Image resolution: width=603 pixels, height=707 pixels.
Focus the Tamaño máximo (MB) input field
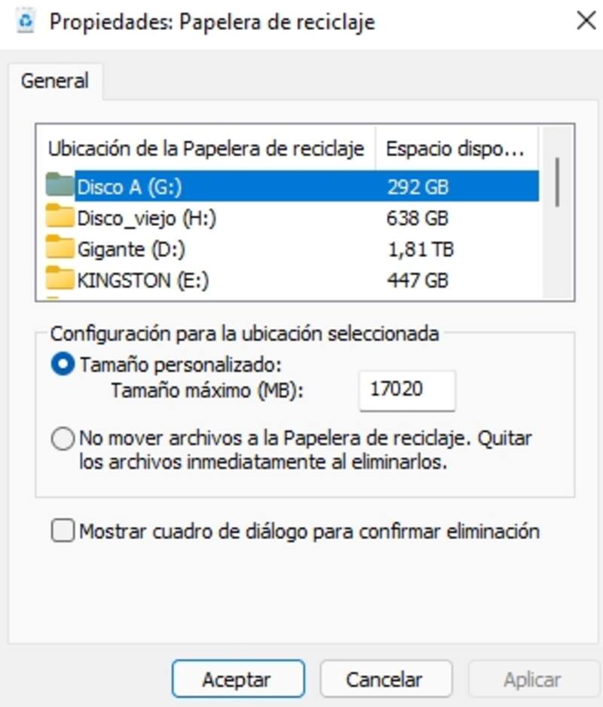coord(407,390)
